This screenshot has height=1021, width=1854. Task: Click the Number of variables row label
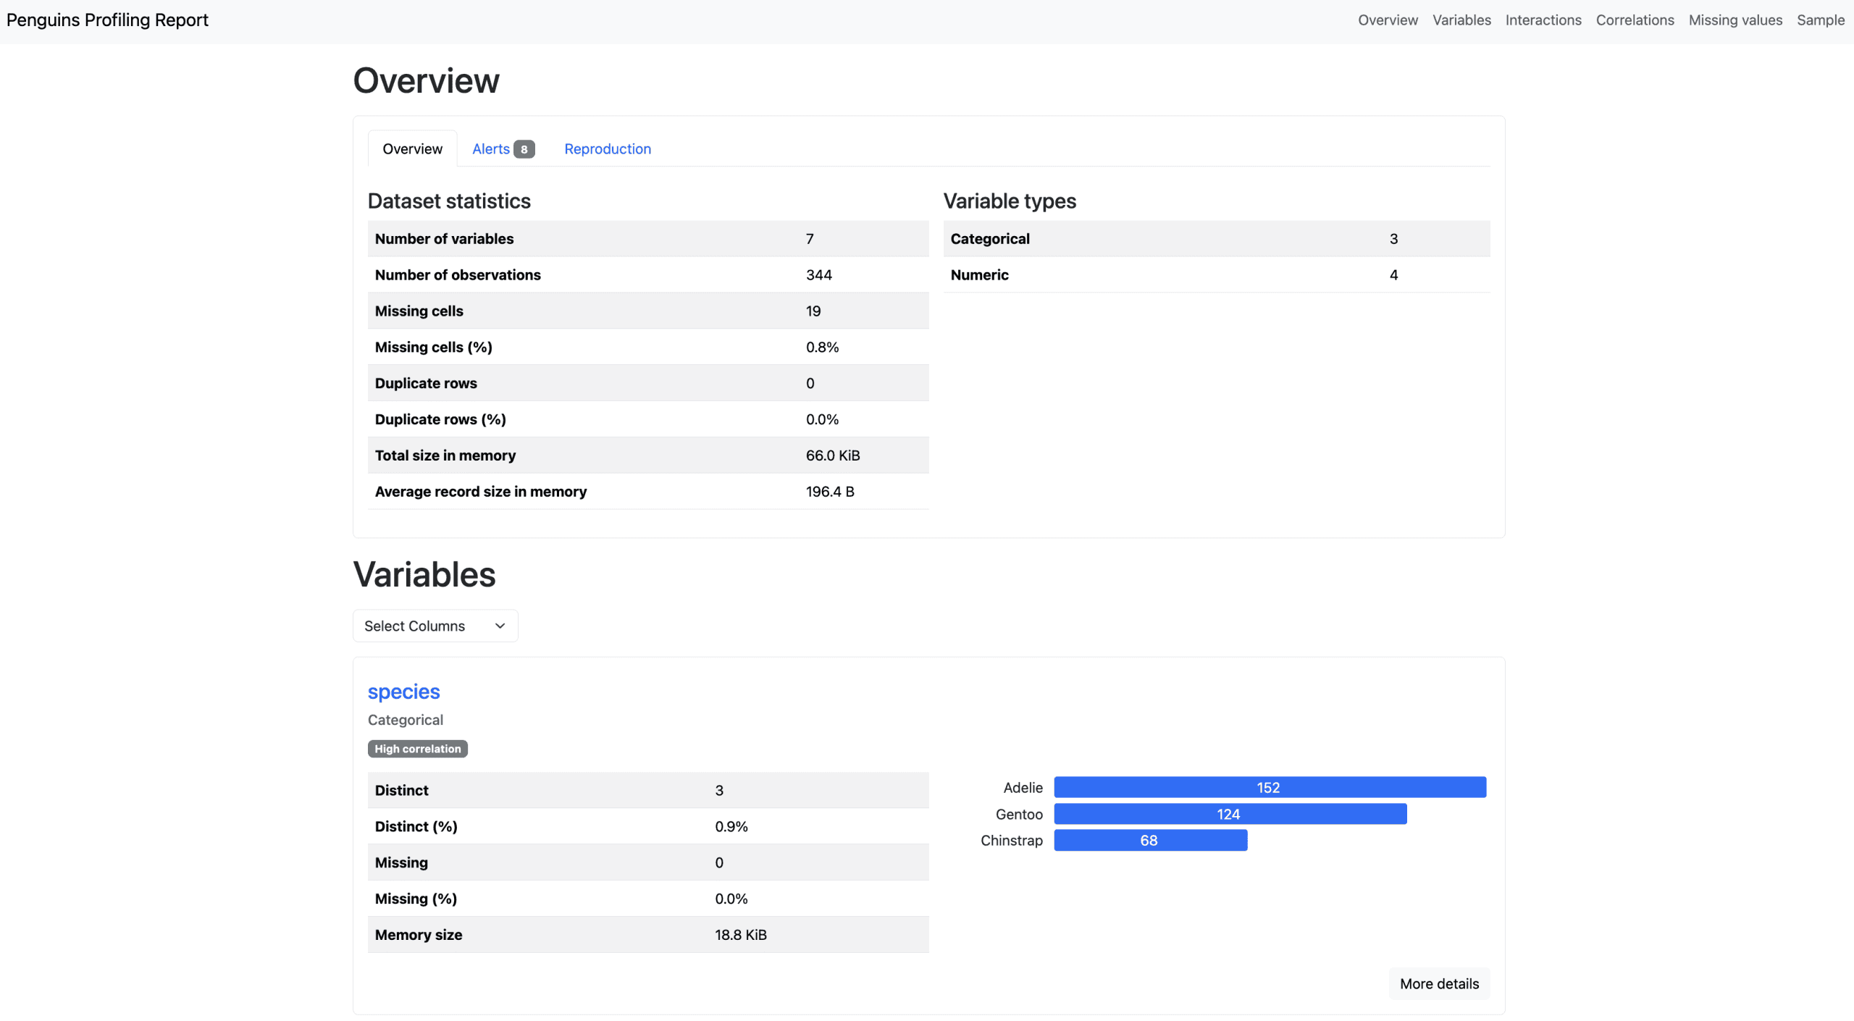click(444, 238)
